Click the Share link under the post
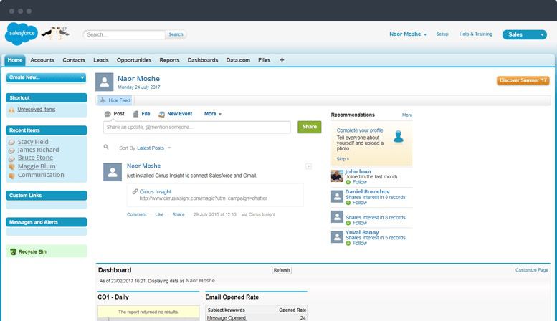This screenshot has width=557, height=321. pos(178,214)
